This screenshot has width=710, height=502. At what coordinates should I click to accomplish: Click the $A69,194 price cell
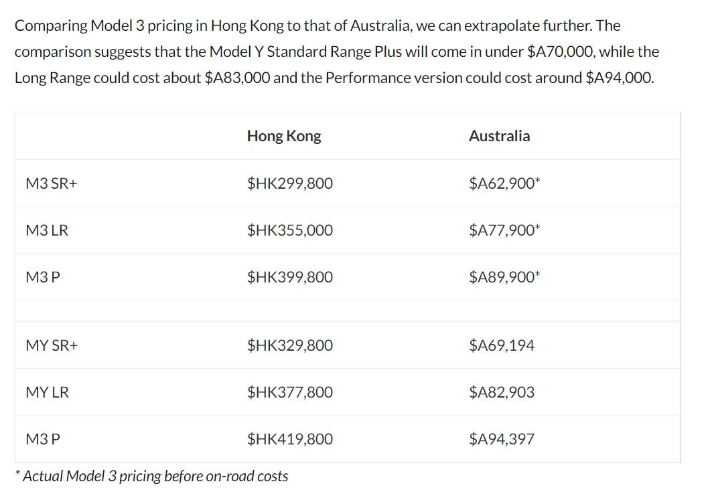[x=502, y=345]
